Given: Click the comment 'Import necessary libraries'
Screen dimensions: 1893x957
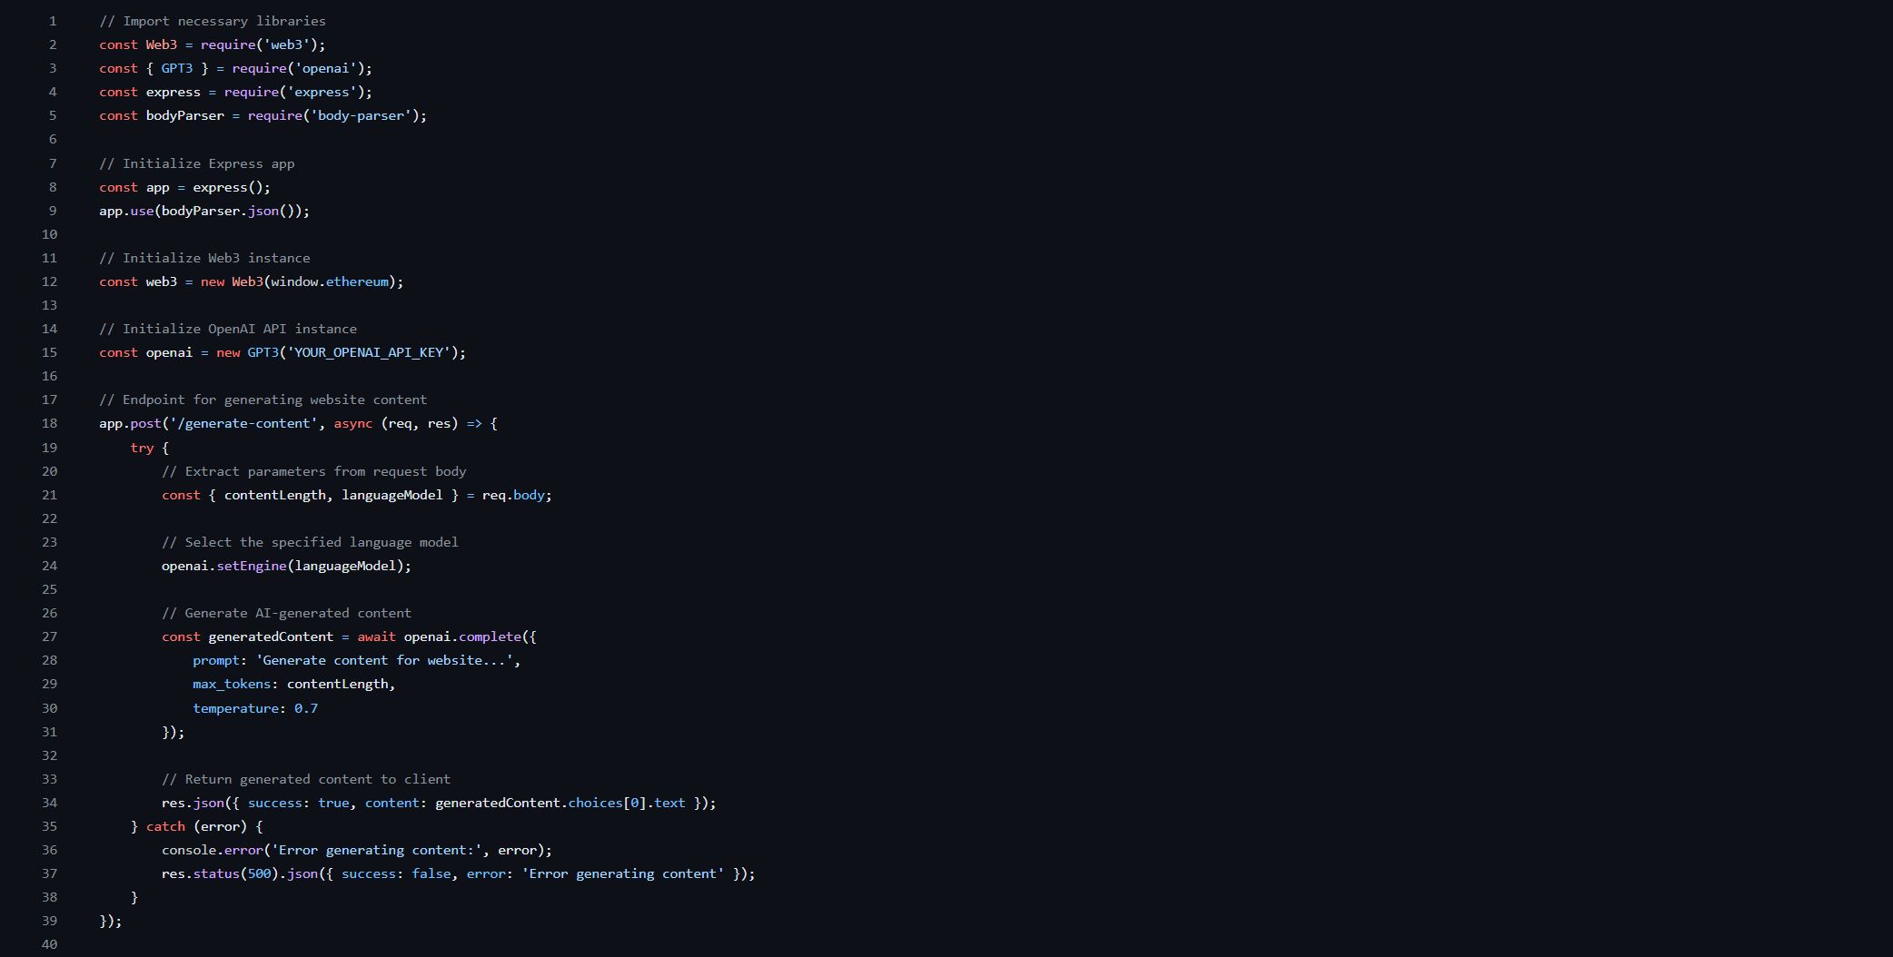Looking at the screenshot, I should [x=213, y=21].
